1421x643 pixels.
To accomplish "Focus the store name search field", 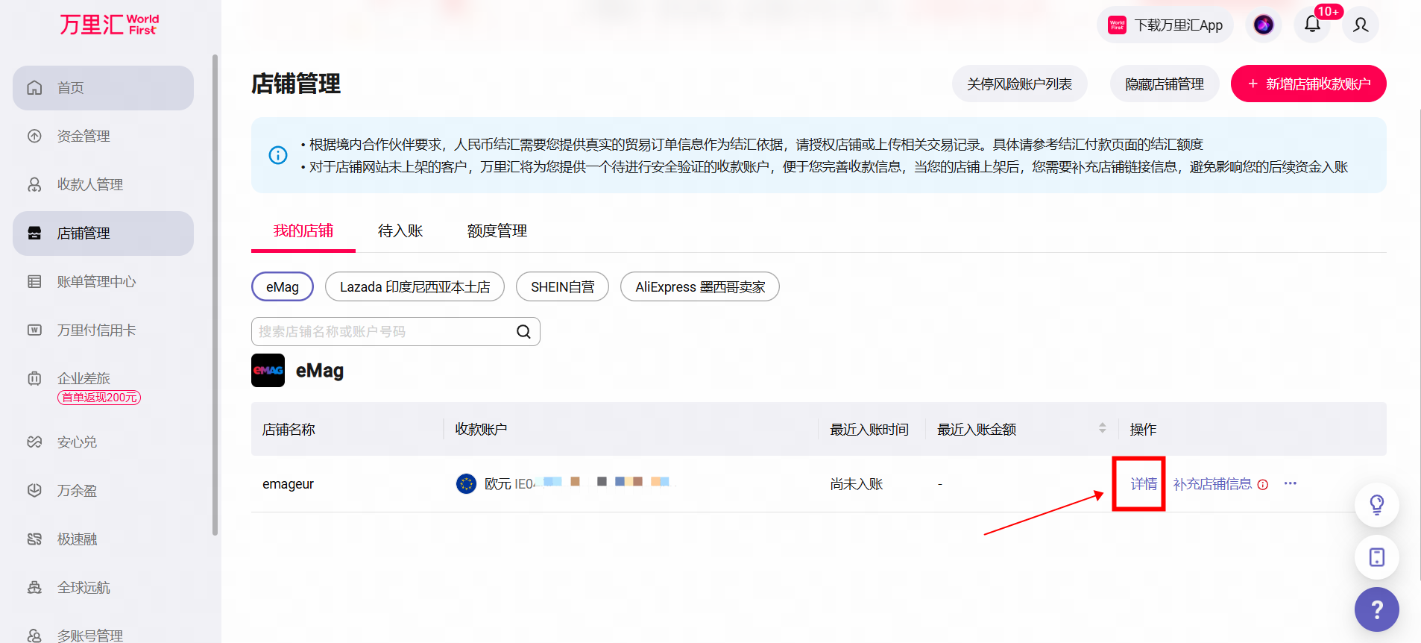I will (x=396, y=332).
